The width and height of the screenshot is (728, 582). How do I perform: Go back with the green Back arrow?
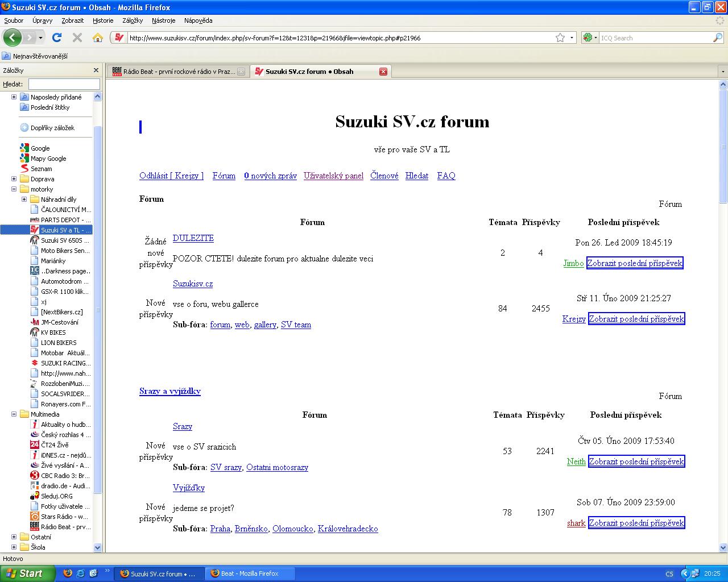point(12,38)
